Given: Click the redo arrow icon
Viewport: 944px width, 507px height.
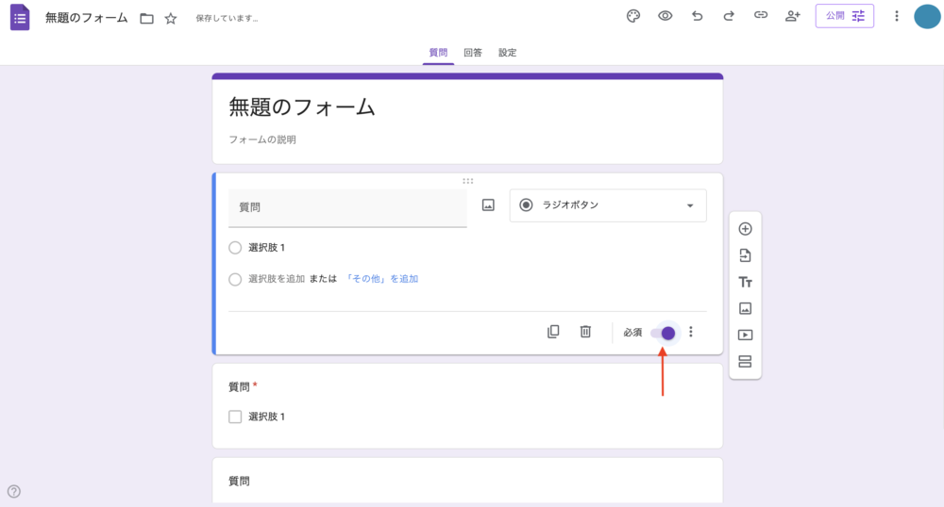Looking at the screenshot, I should click(x=729, y=16).
